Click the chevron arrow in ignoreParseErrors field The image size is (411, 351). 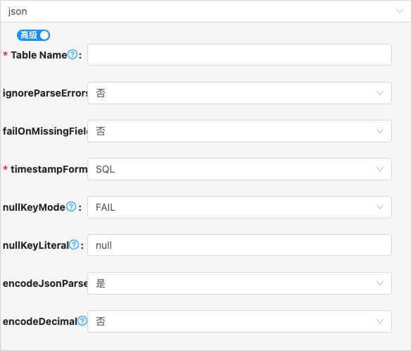click(x=380, y=93)
